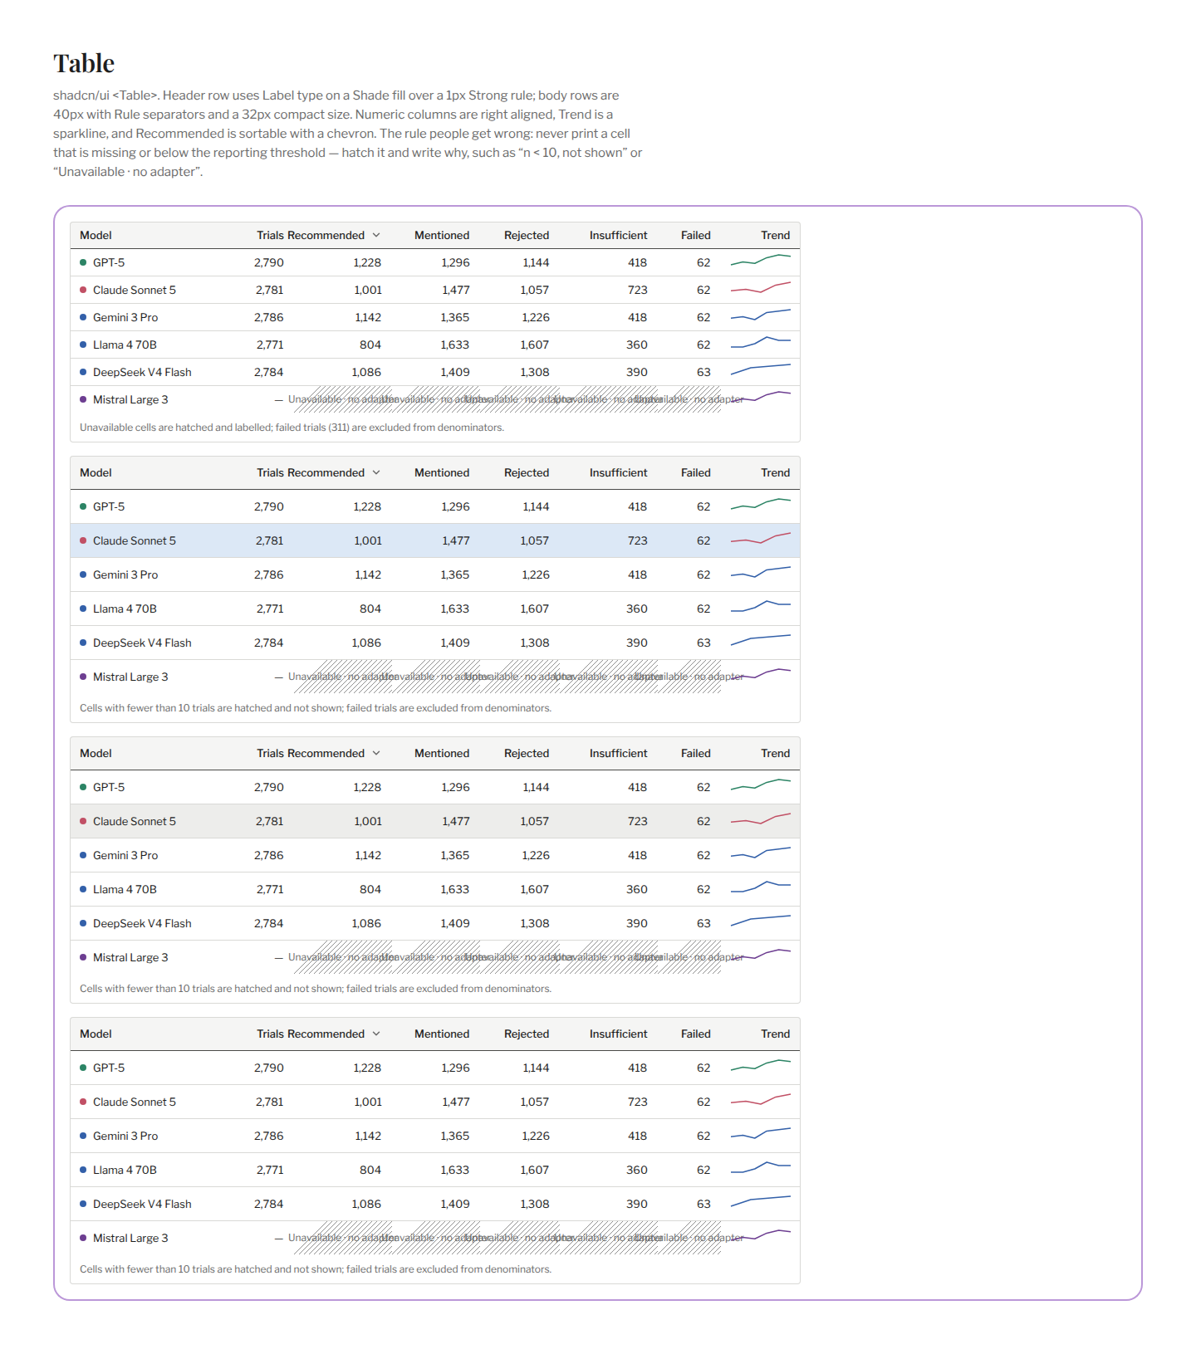Viewport: 1196px width, 1354px height.
Task: Click the Gemini 3 Pro label in the bottom table
Action: click(125, 1136)
